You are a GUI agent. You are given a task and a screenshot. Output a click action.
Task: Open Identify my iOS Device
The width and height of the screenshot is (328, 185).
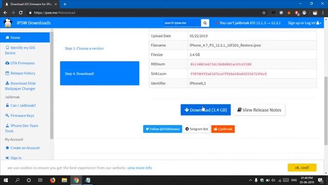[20, 50]
